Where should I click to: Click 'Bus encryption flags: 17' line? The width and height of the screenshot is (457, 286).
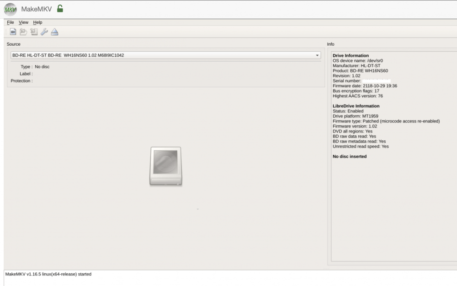pos(356,91)
